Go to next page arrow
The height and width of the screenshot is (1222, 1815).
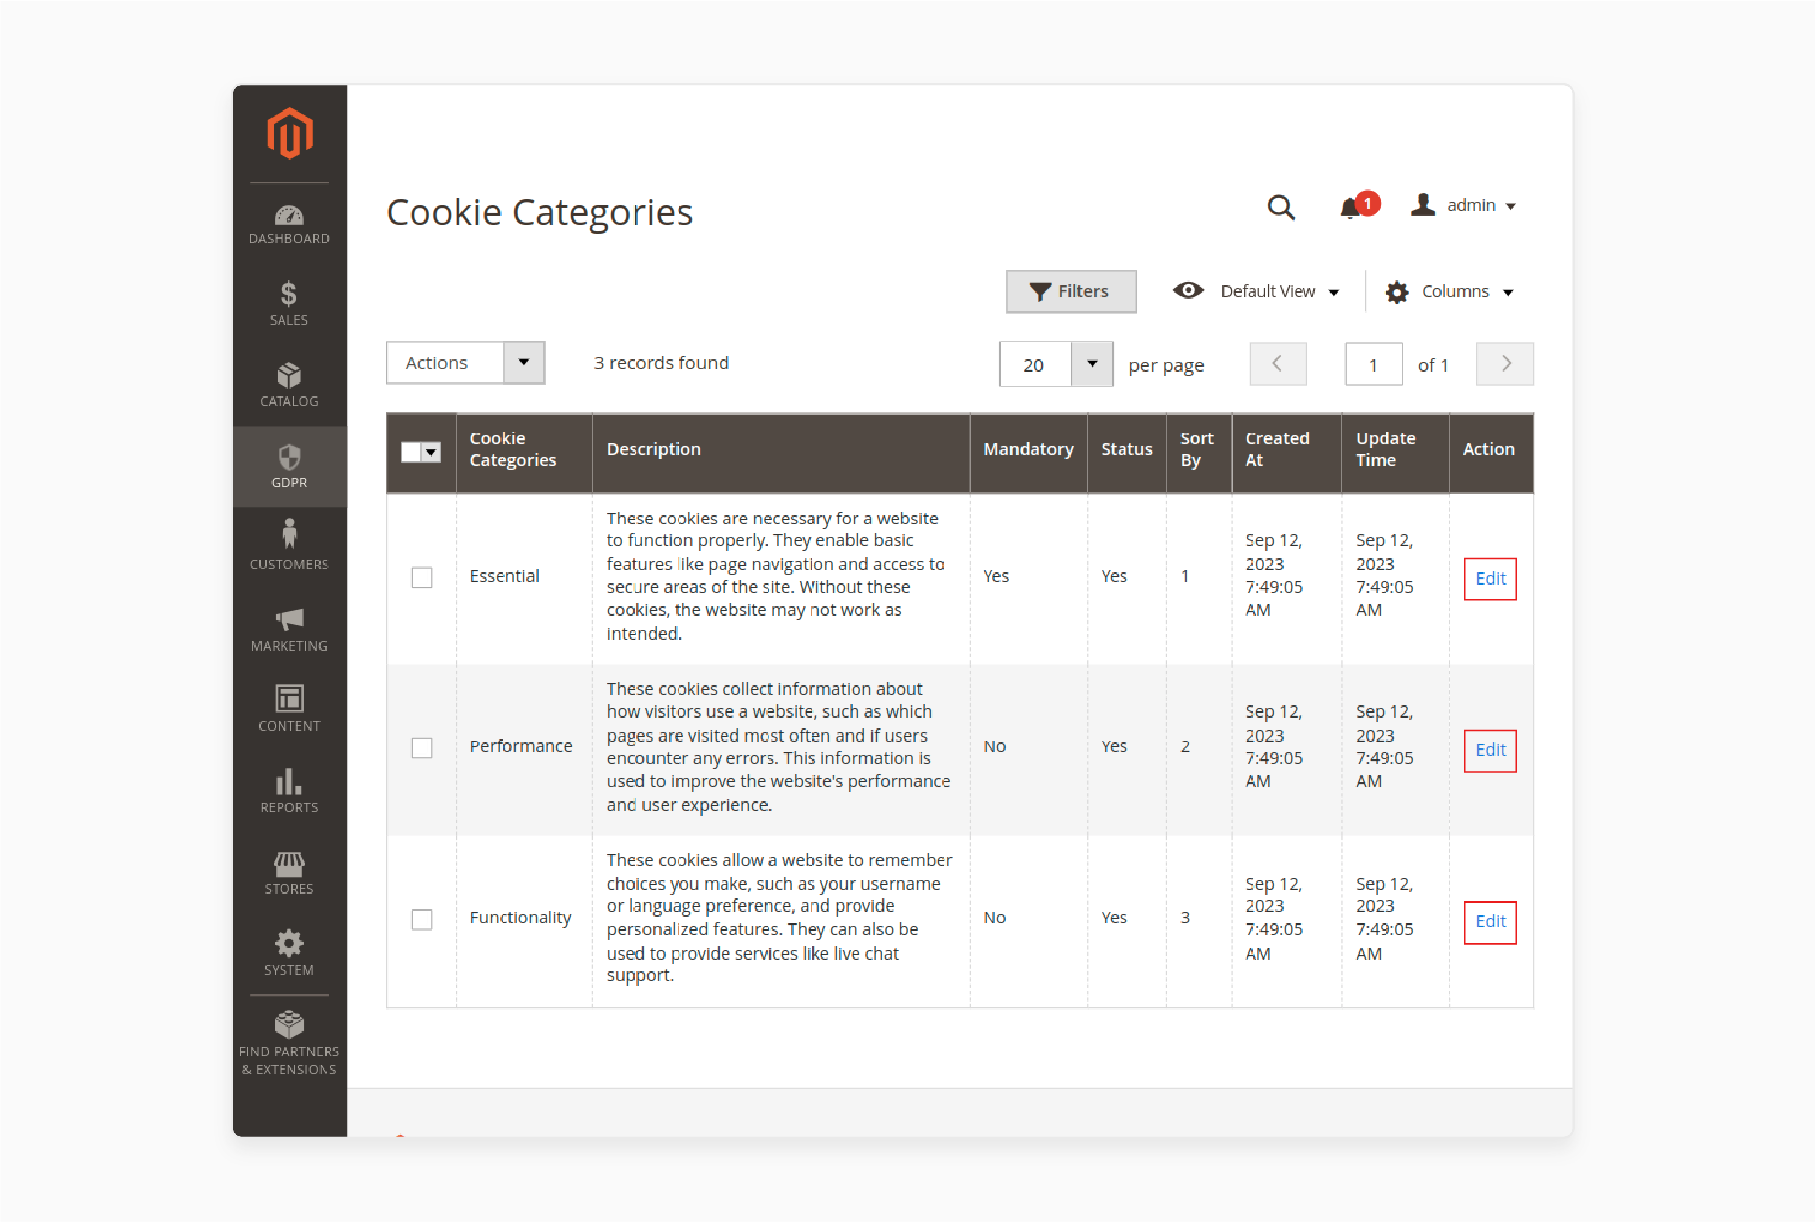[x=1505, y=364]
